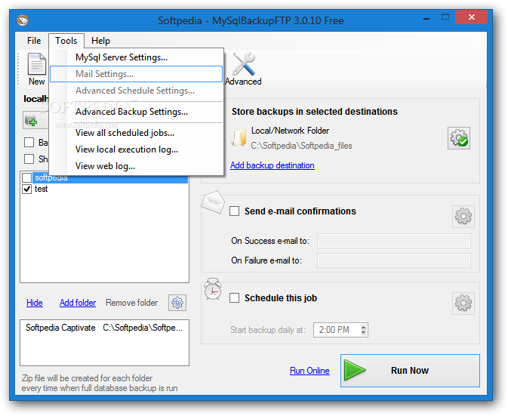Click the Run Online link

coord(309,370)
